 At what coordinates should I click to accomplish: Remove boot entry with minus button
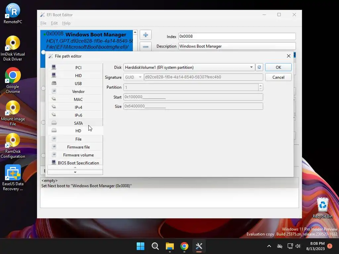point(146,46)
